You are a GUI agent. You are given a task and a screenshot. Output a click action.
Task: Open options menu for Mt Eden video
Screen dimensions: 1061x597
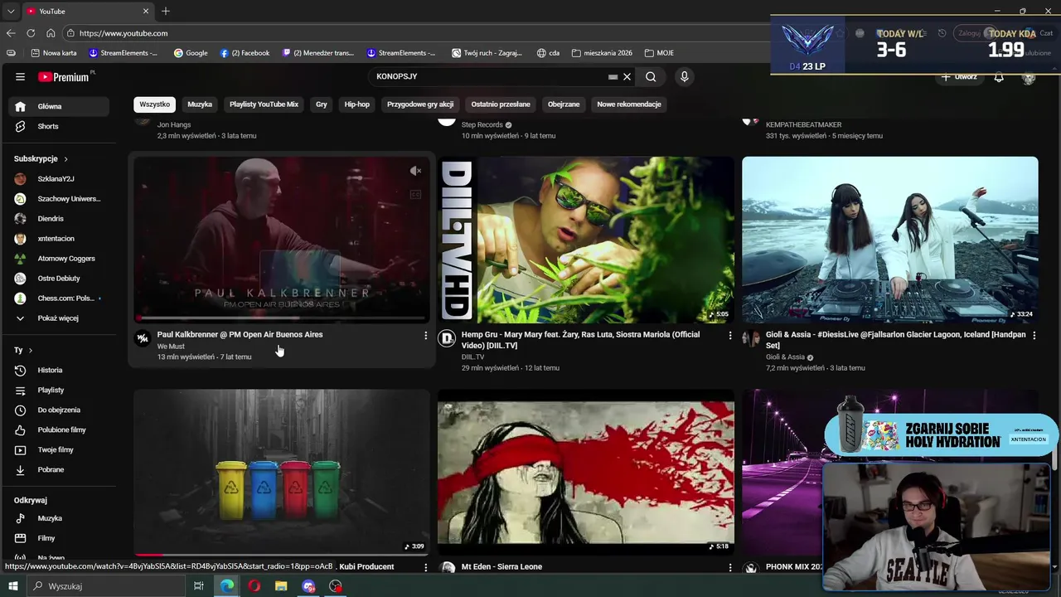[730, 567]
